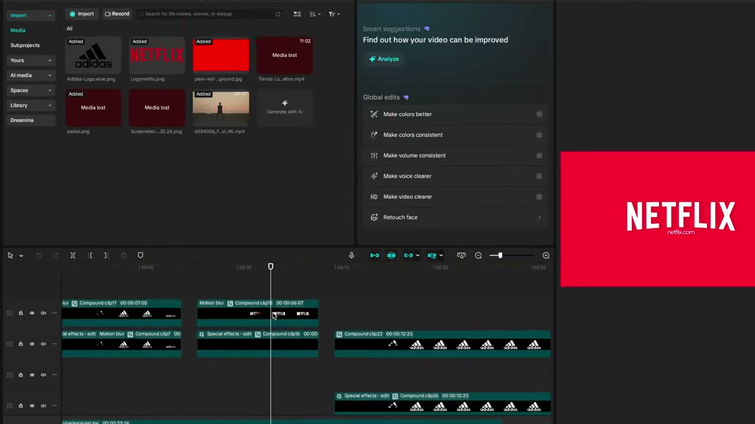Click the Generate with AI tile
This screenshot has width=755, height=424.
284,107
